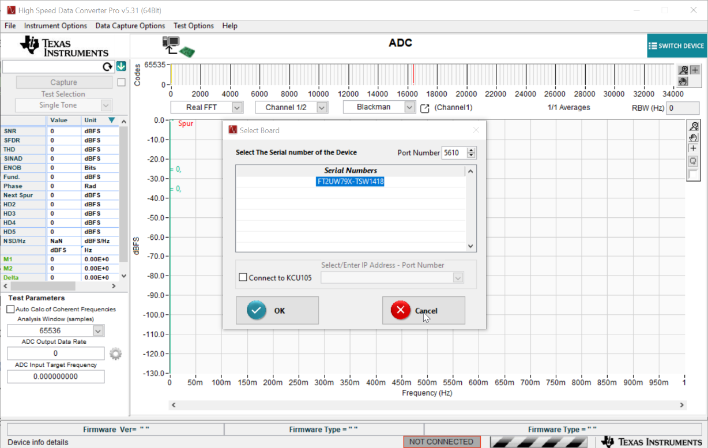708x448 pixels.
Task: Click the computer-to-board connection icon
Action: click(178, 46)
